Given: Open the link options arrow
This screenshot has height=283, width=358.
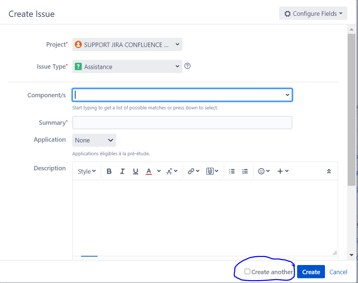Looking at the screenshot, I should click(198, 171).
